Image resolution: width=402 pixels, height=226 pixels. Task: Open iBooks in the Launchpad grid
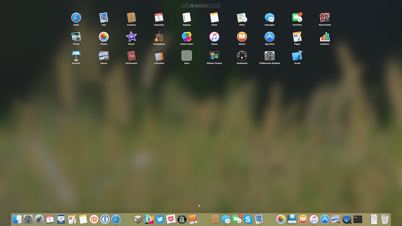point(242,37)
